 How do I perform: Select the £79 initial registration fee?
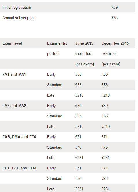coord(115,7)
